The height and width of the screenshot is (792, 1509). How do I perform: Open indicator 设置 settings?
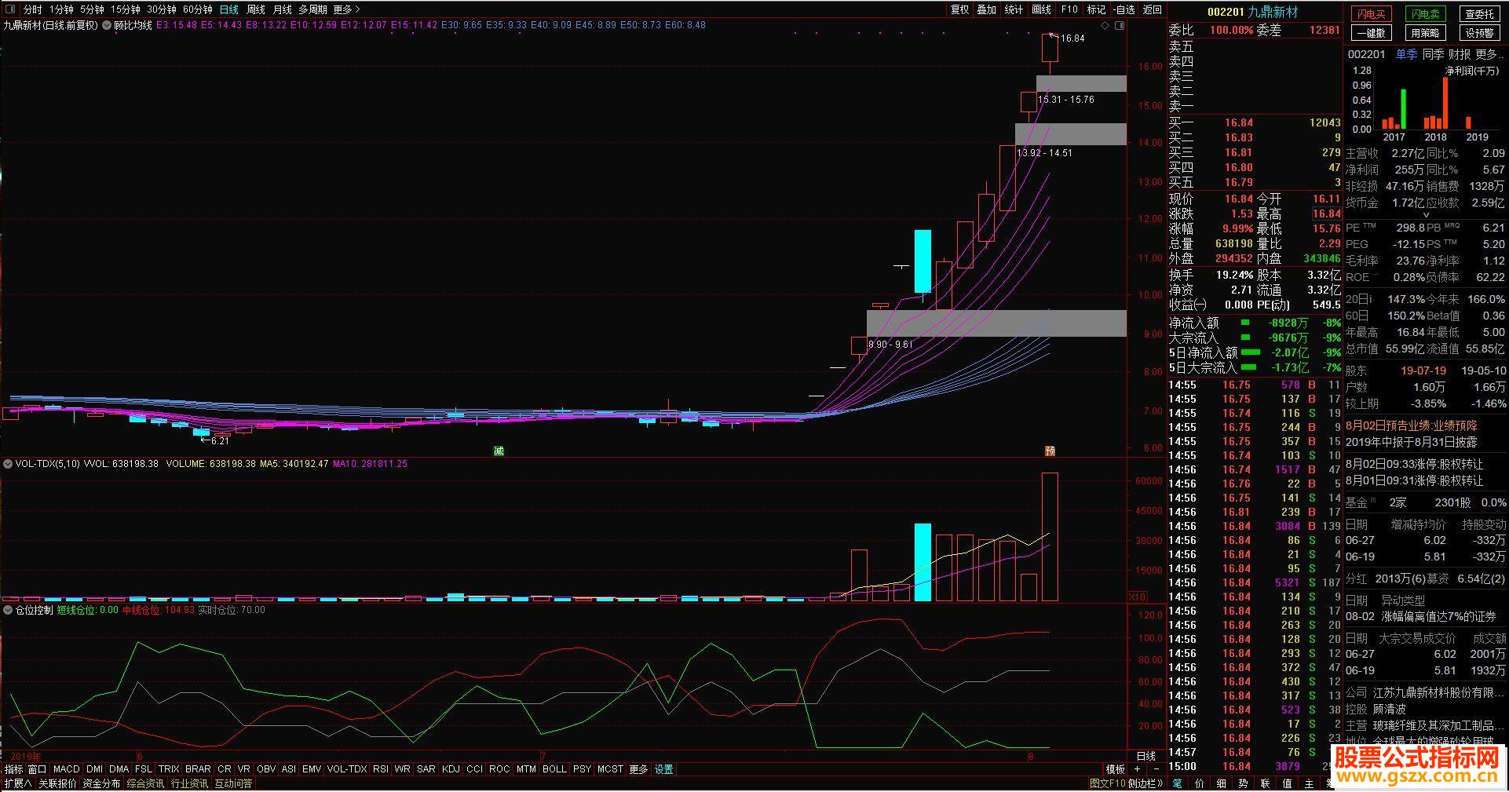tap(664, 769)
